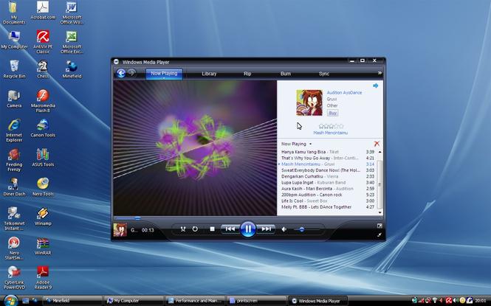Select Dengarkan Curhatku - Vierra track
This screenshot has width=491, height=306.
click(x=328, y=176)
